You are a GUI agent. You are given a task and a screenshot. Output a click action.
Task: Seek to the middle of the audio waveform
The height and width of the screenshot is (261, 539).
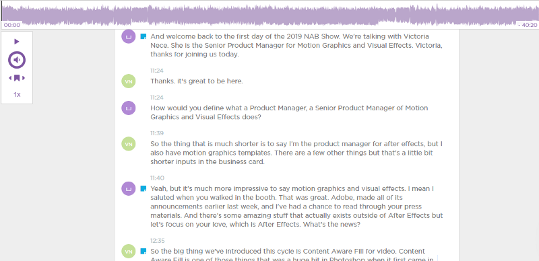(x=269, y=14)
